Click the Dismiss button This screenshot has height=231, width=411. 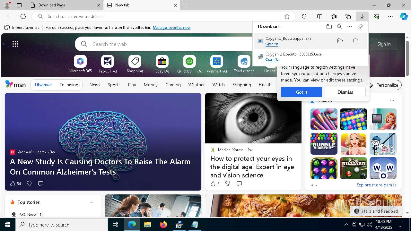coord(345,92)
